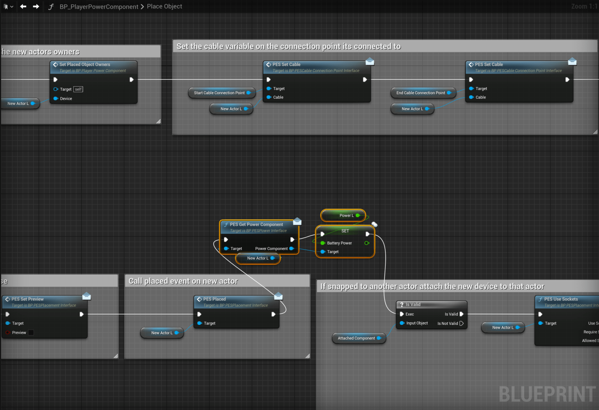The image size is (599, 410).
Task: Click the Power Component output pin
Action: (291, 249)
